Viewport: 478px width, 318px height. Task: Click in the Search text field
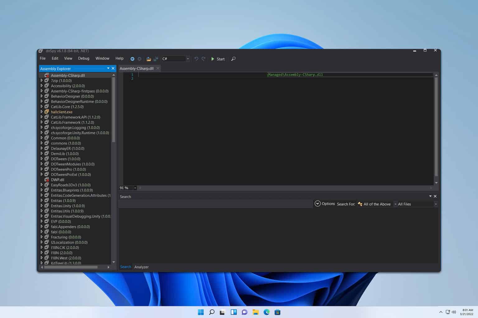pyautogui.click(x=215, y=204)
